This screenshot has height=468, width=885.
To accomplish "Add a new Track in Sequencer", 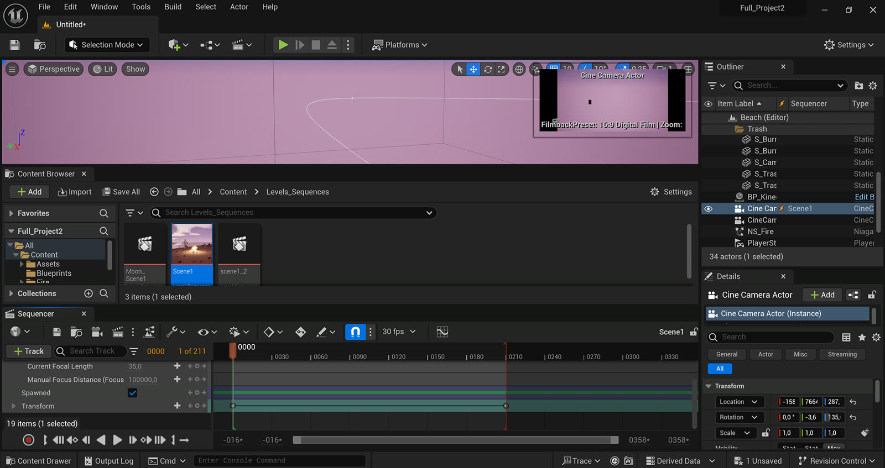I will tap(29, 351).
